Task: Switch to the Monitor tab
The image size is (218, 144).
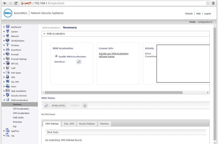Action: (x=105, y=124)
